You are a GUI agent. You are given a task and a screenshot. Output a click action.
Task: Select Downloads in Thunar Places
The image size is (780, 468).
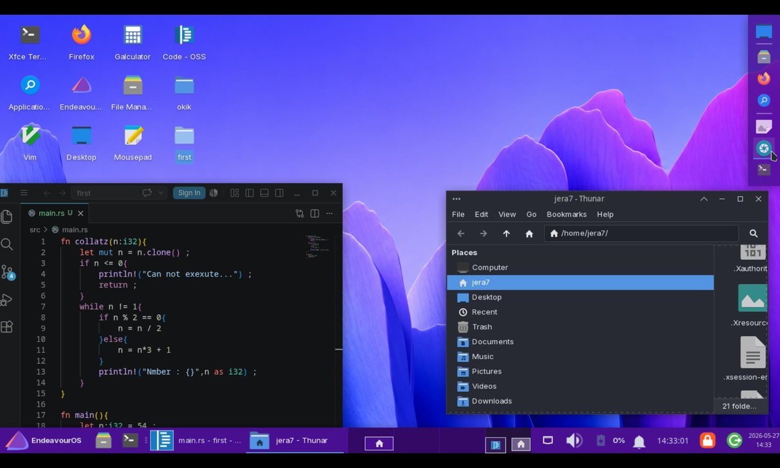point(580,401)
